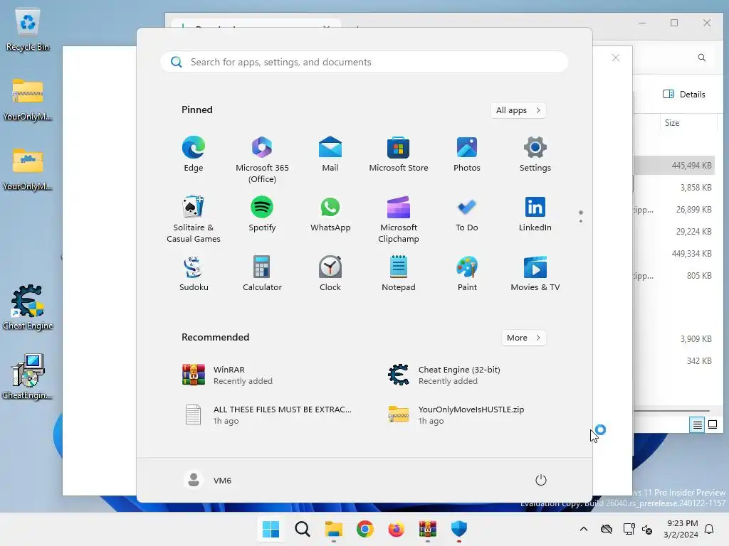Select Cheat Engine desktop shortcut
Viewport: 729px width, 546px height.
(x=28, y=307)
